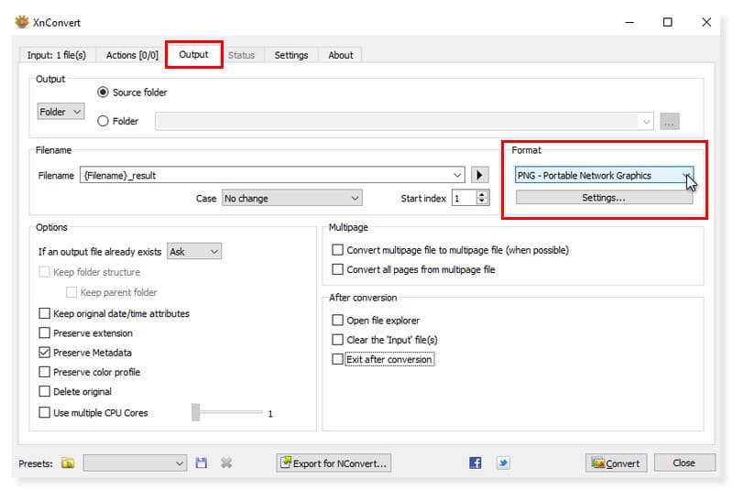This screenshot has width=733, height=490.
Task: Open format Settings... button
Action: point(604,198)
